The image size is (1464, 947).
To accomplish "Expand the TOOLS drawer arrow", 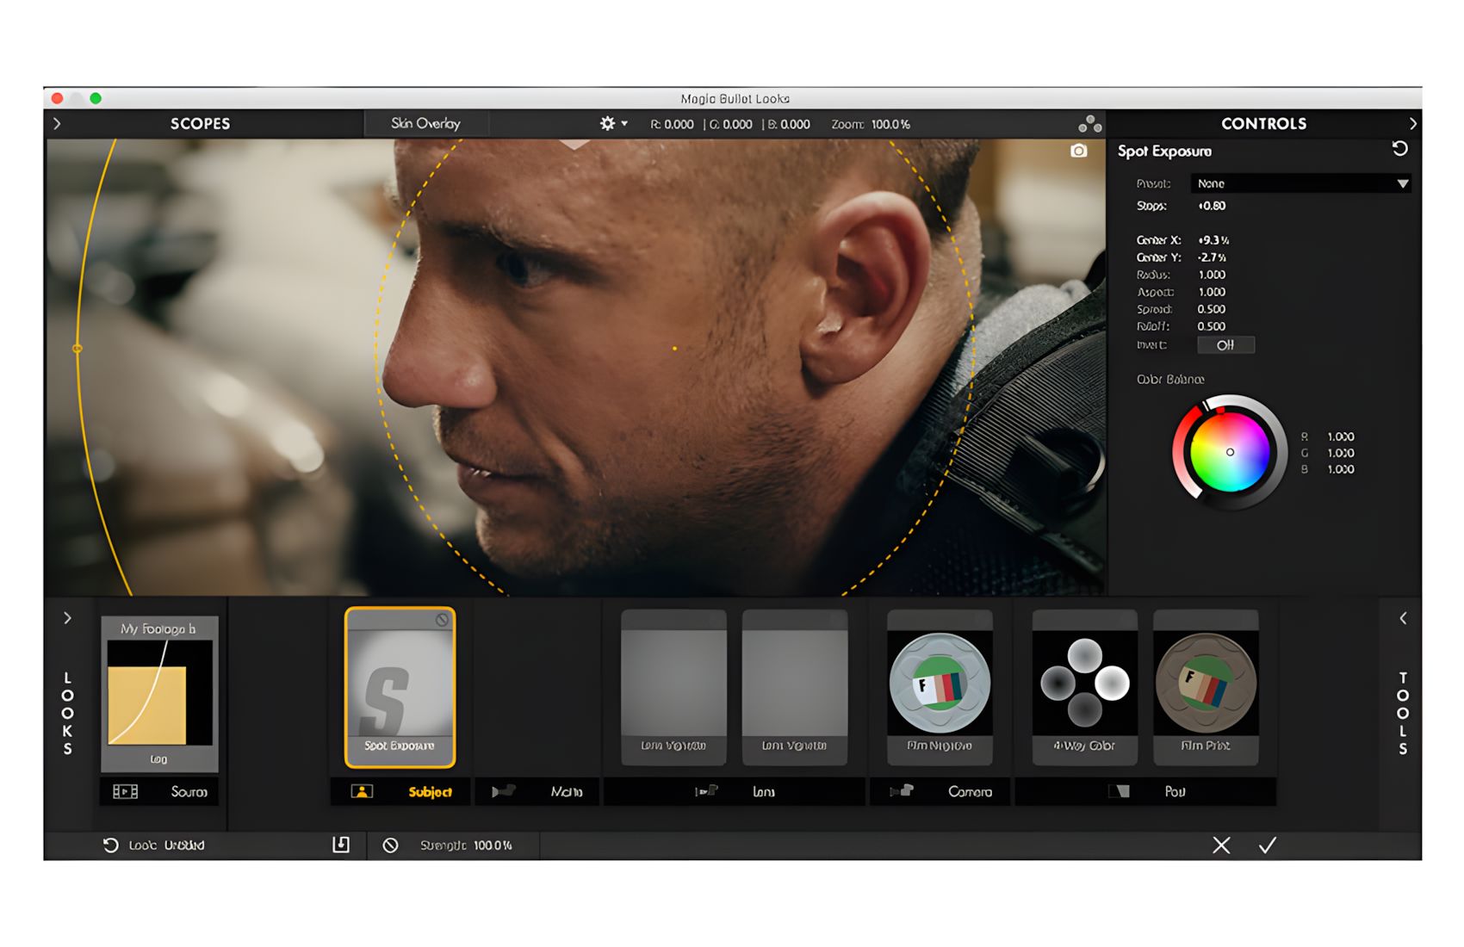I will [x=1403, y=618].
